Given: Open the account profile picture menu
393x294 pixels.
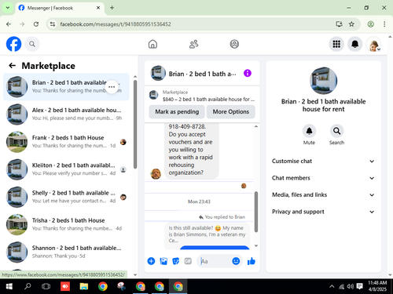Looking at the screenshot, I should pyautogui.click(x=373, y=44).
